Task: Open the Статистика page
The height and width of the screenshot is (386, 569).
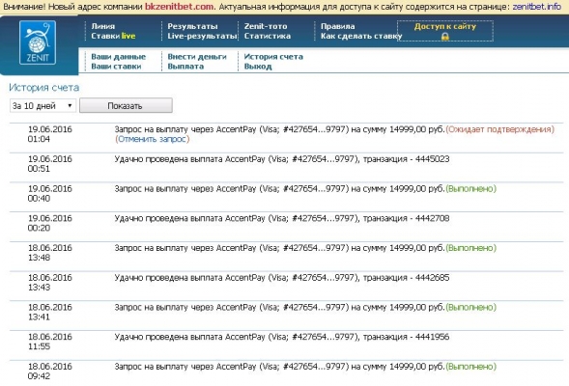Action: (268, 36)
